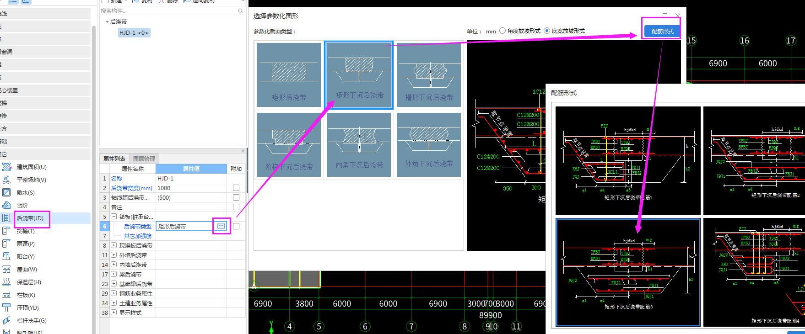Choose the 散水(S) icon
The width and height of the screenshot is (805, 334).
tap(6, 192)
